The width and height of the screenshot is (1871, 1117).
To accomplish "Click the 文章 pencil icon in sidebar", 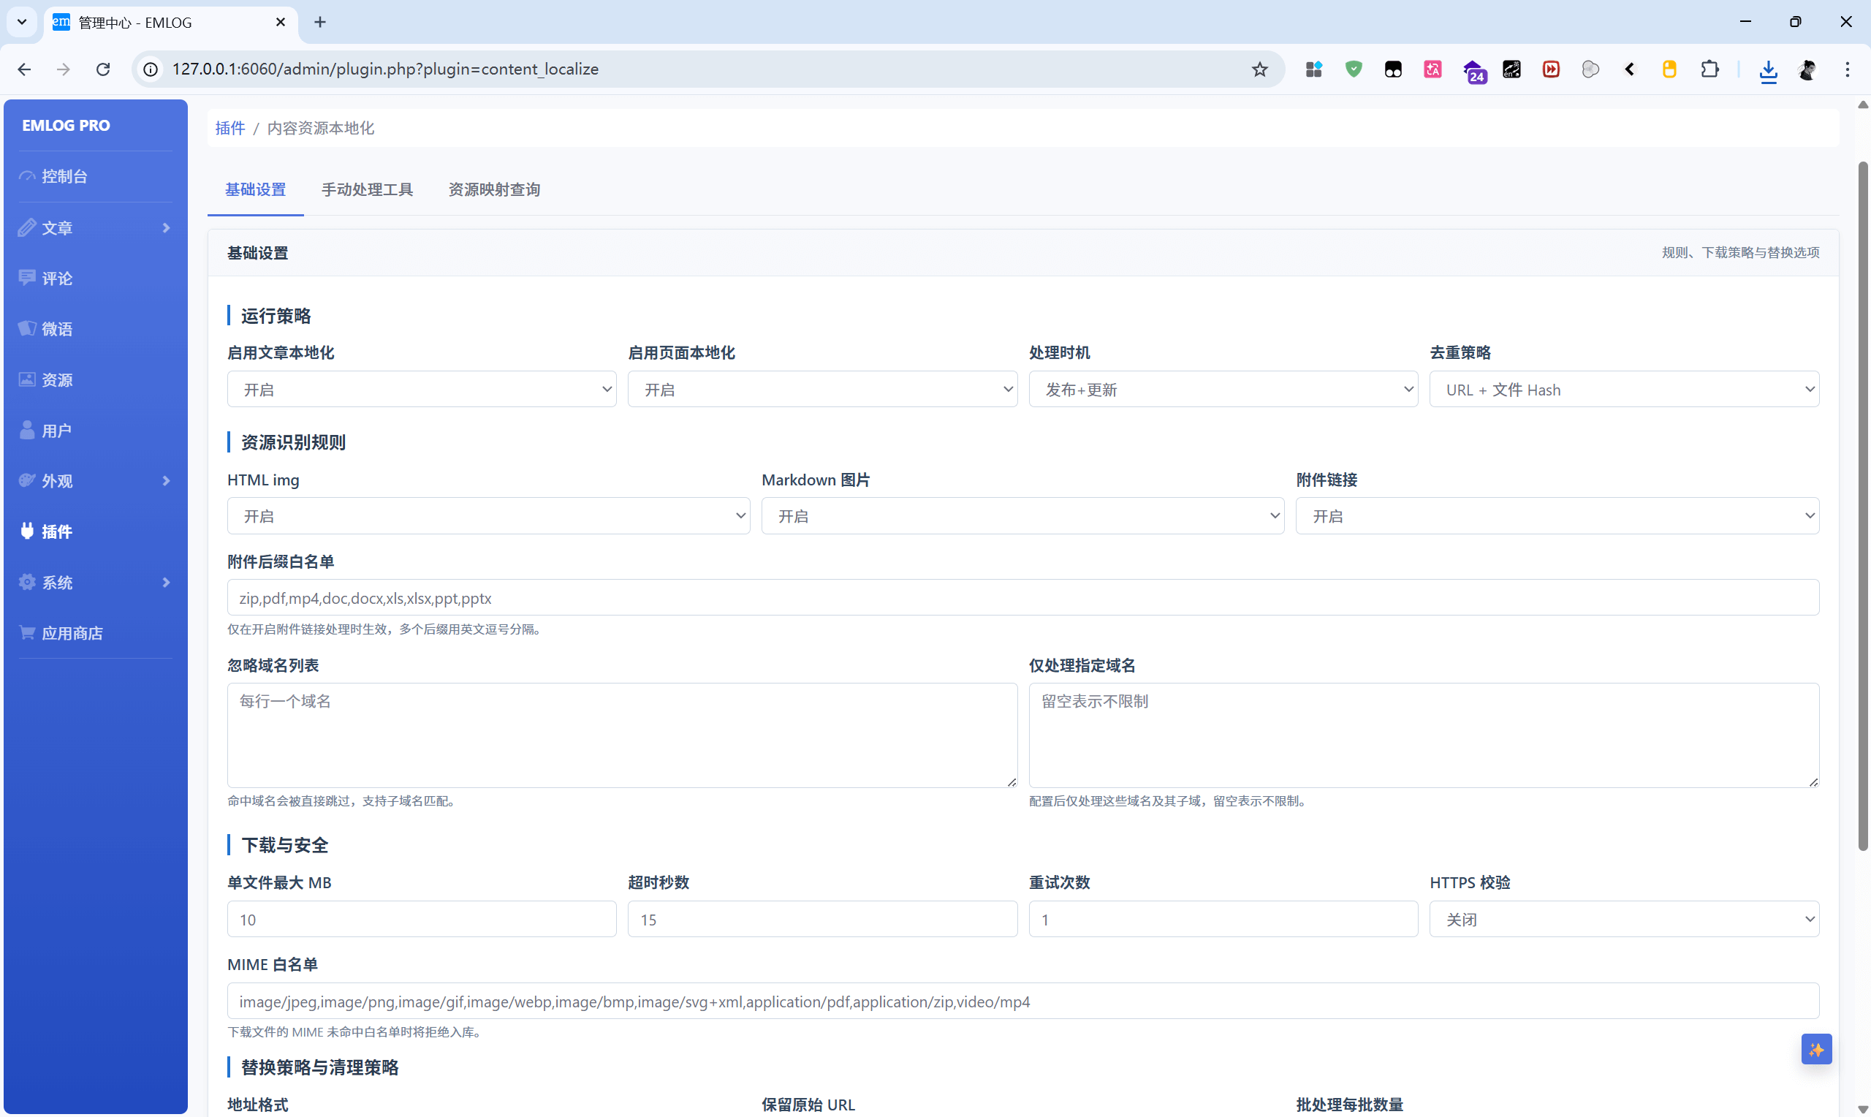I will coord(27,227).
